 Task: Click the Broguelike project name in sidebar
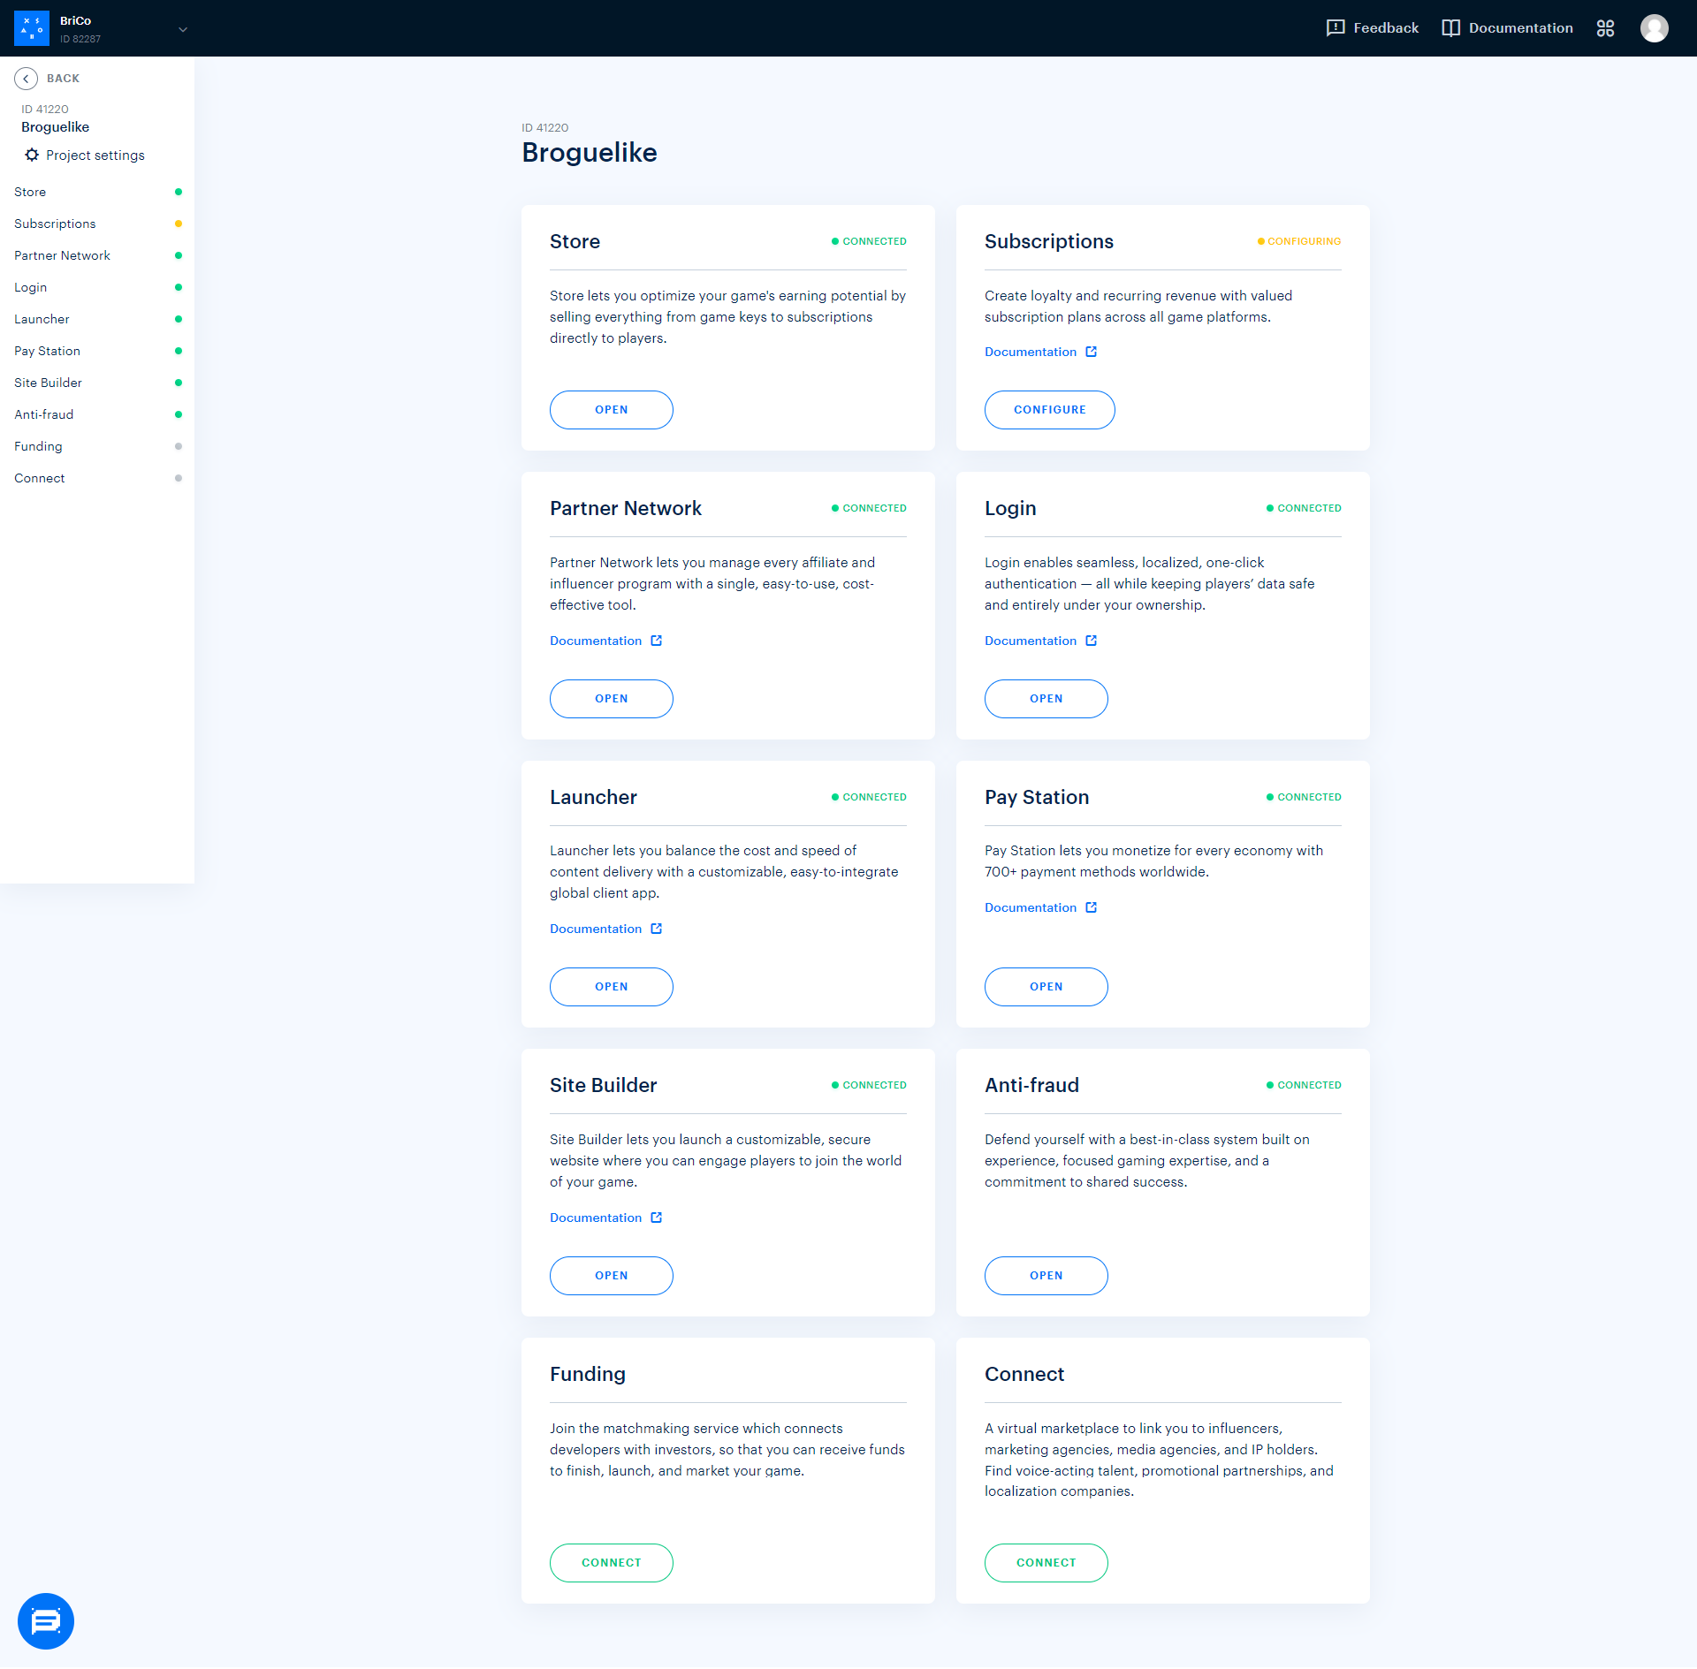pyautogui.click(x=56, y=127)
